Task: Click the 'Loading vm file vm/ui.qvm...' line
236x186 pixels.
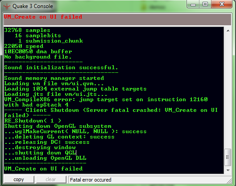Action: (x=54, y=83)
